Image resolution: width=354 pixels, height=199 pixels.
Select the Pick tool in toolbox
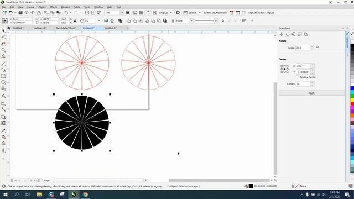point(3,30)
